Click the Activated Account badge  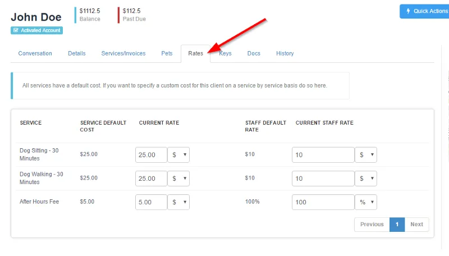pos(36,30)
